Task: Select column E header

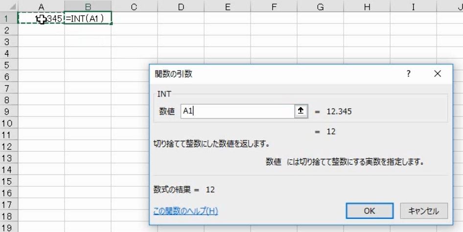Action: coord(228,7)
